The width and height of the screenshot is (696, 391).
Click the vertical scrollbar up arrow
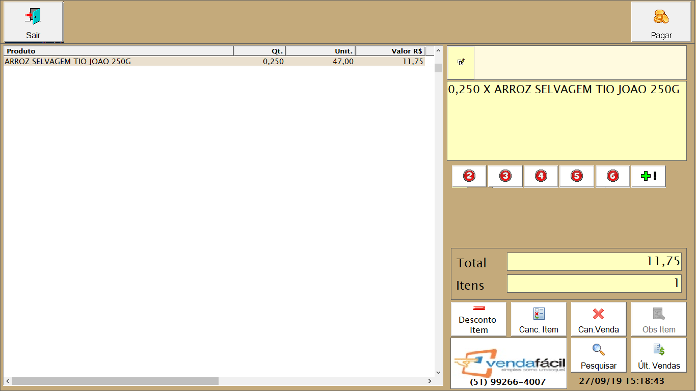coord(439,50)
